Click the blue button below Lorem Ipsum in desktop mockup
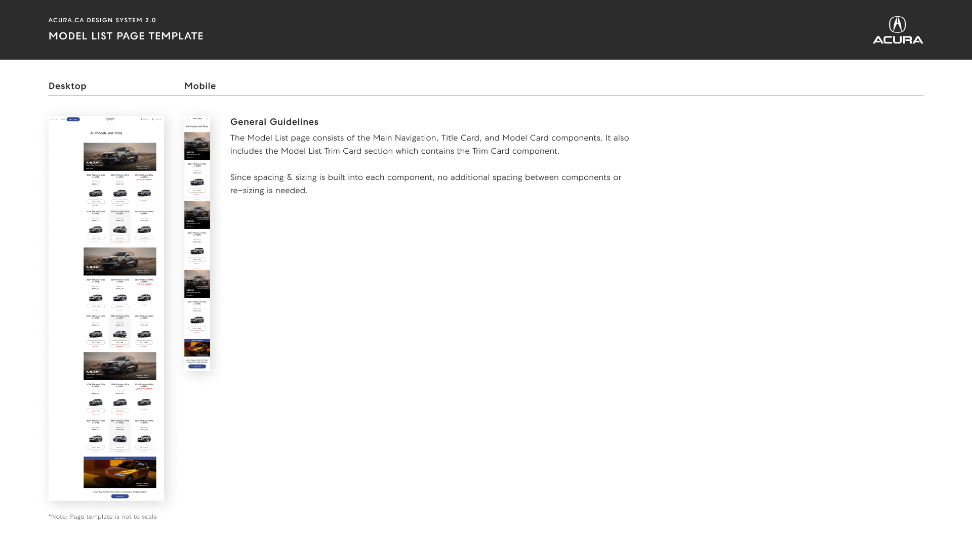Viewport: 972px width, 546px height. tap(120, 496)
